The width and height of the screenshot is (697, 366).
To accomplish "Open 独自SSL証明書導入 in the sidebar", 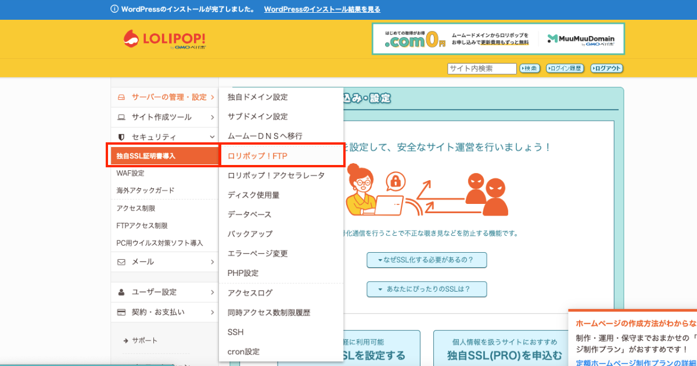I will [146, 156].
